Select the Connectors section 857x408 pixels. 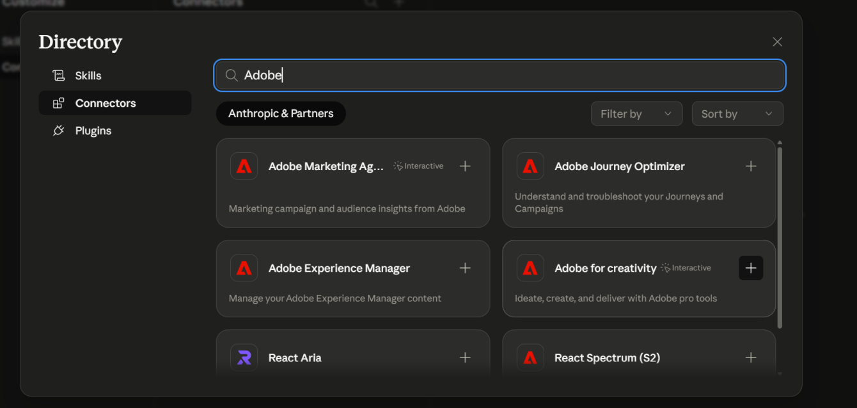[x=115, y=103]
